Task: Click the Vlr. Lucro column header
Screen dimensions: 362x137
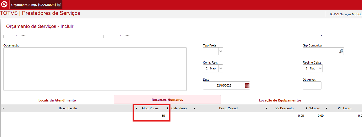Action: point(344,108)
